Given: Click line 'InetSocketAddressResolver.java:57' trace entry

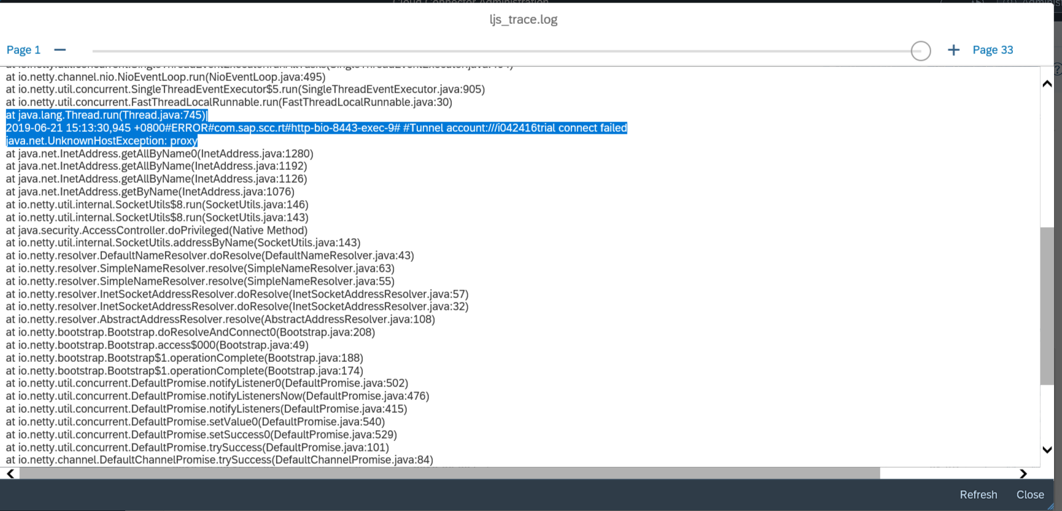Looking at the screenshot, I should (237, 294).
